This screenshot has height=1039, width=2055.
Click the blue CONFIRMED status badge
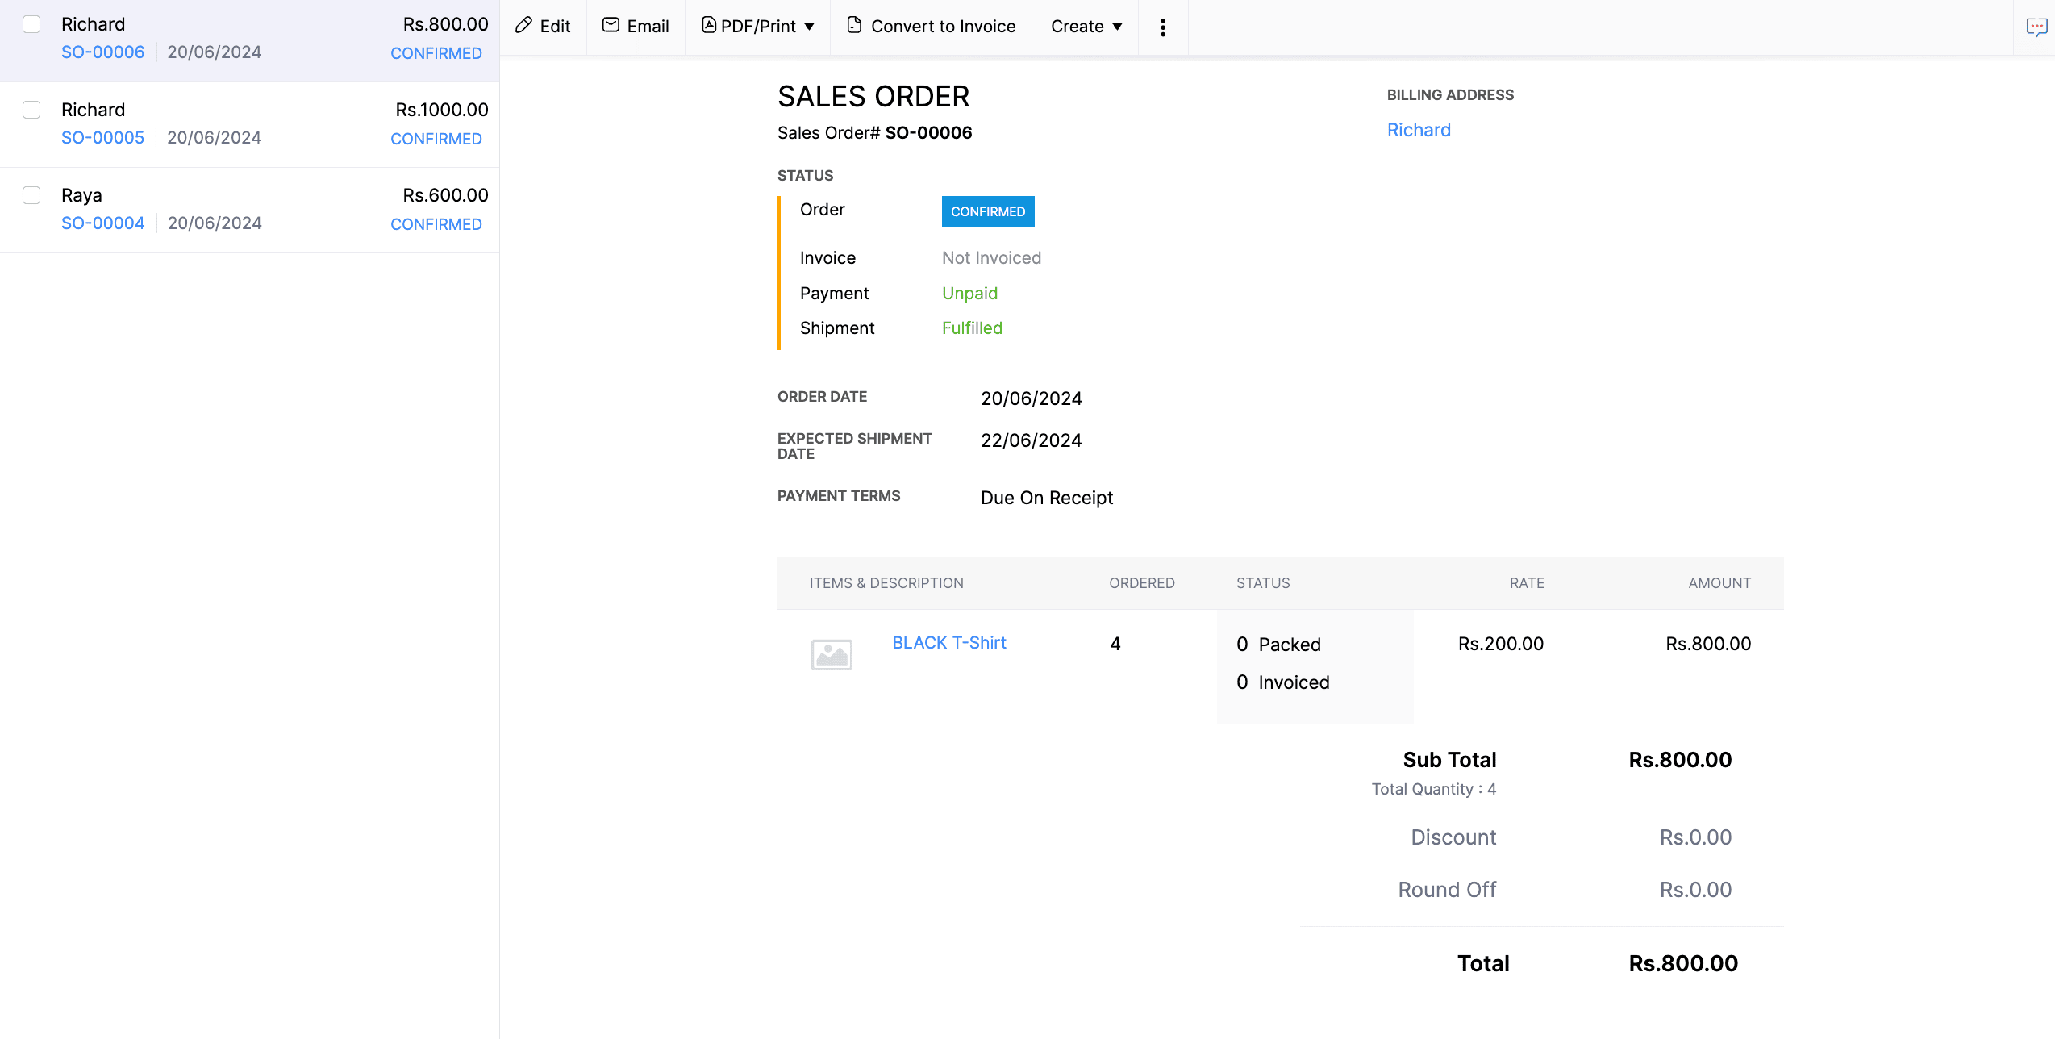coord(987,211)
